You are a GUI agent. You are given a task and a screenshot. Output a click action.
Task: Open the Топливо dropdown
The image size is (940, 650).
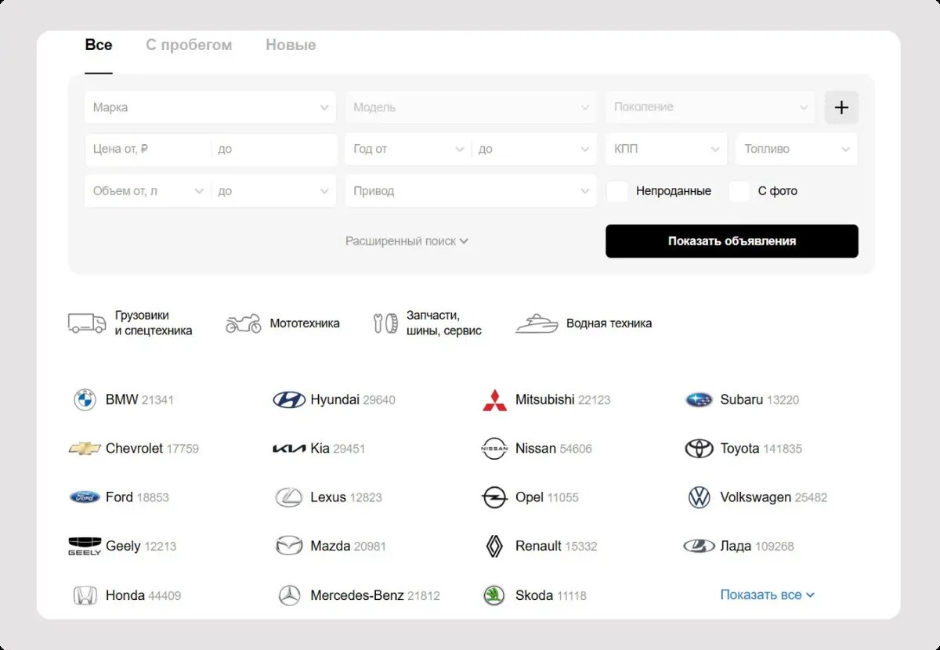coord(797,149)
